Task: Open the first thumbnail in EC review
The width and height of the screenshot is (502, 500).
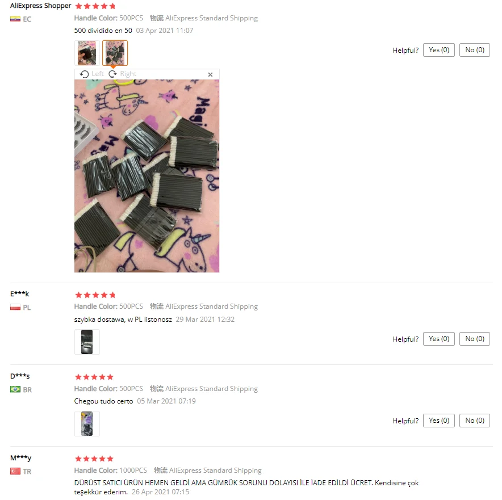Action: tap(87, 53)
